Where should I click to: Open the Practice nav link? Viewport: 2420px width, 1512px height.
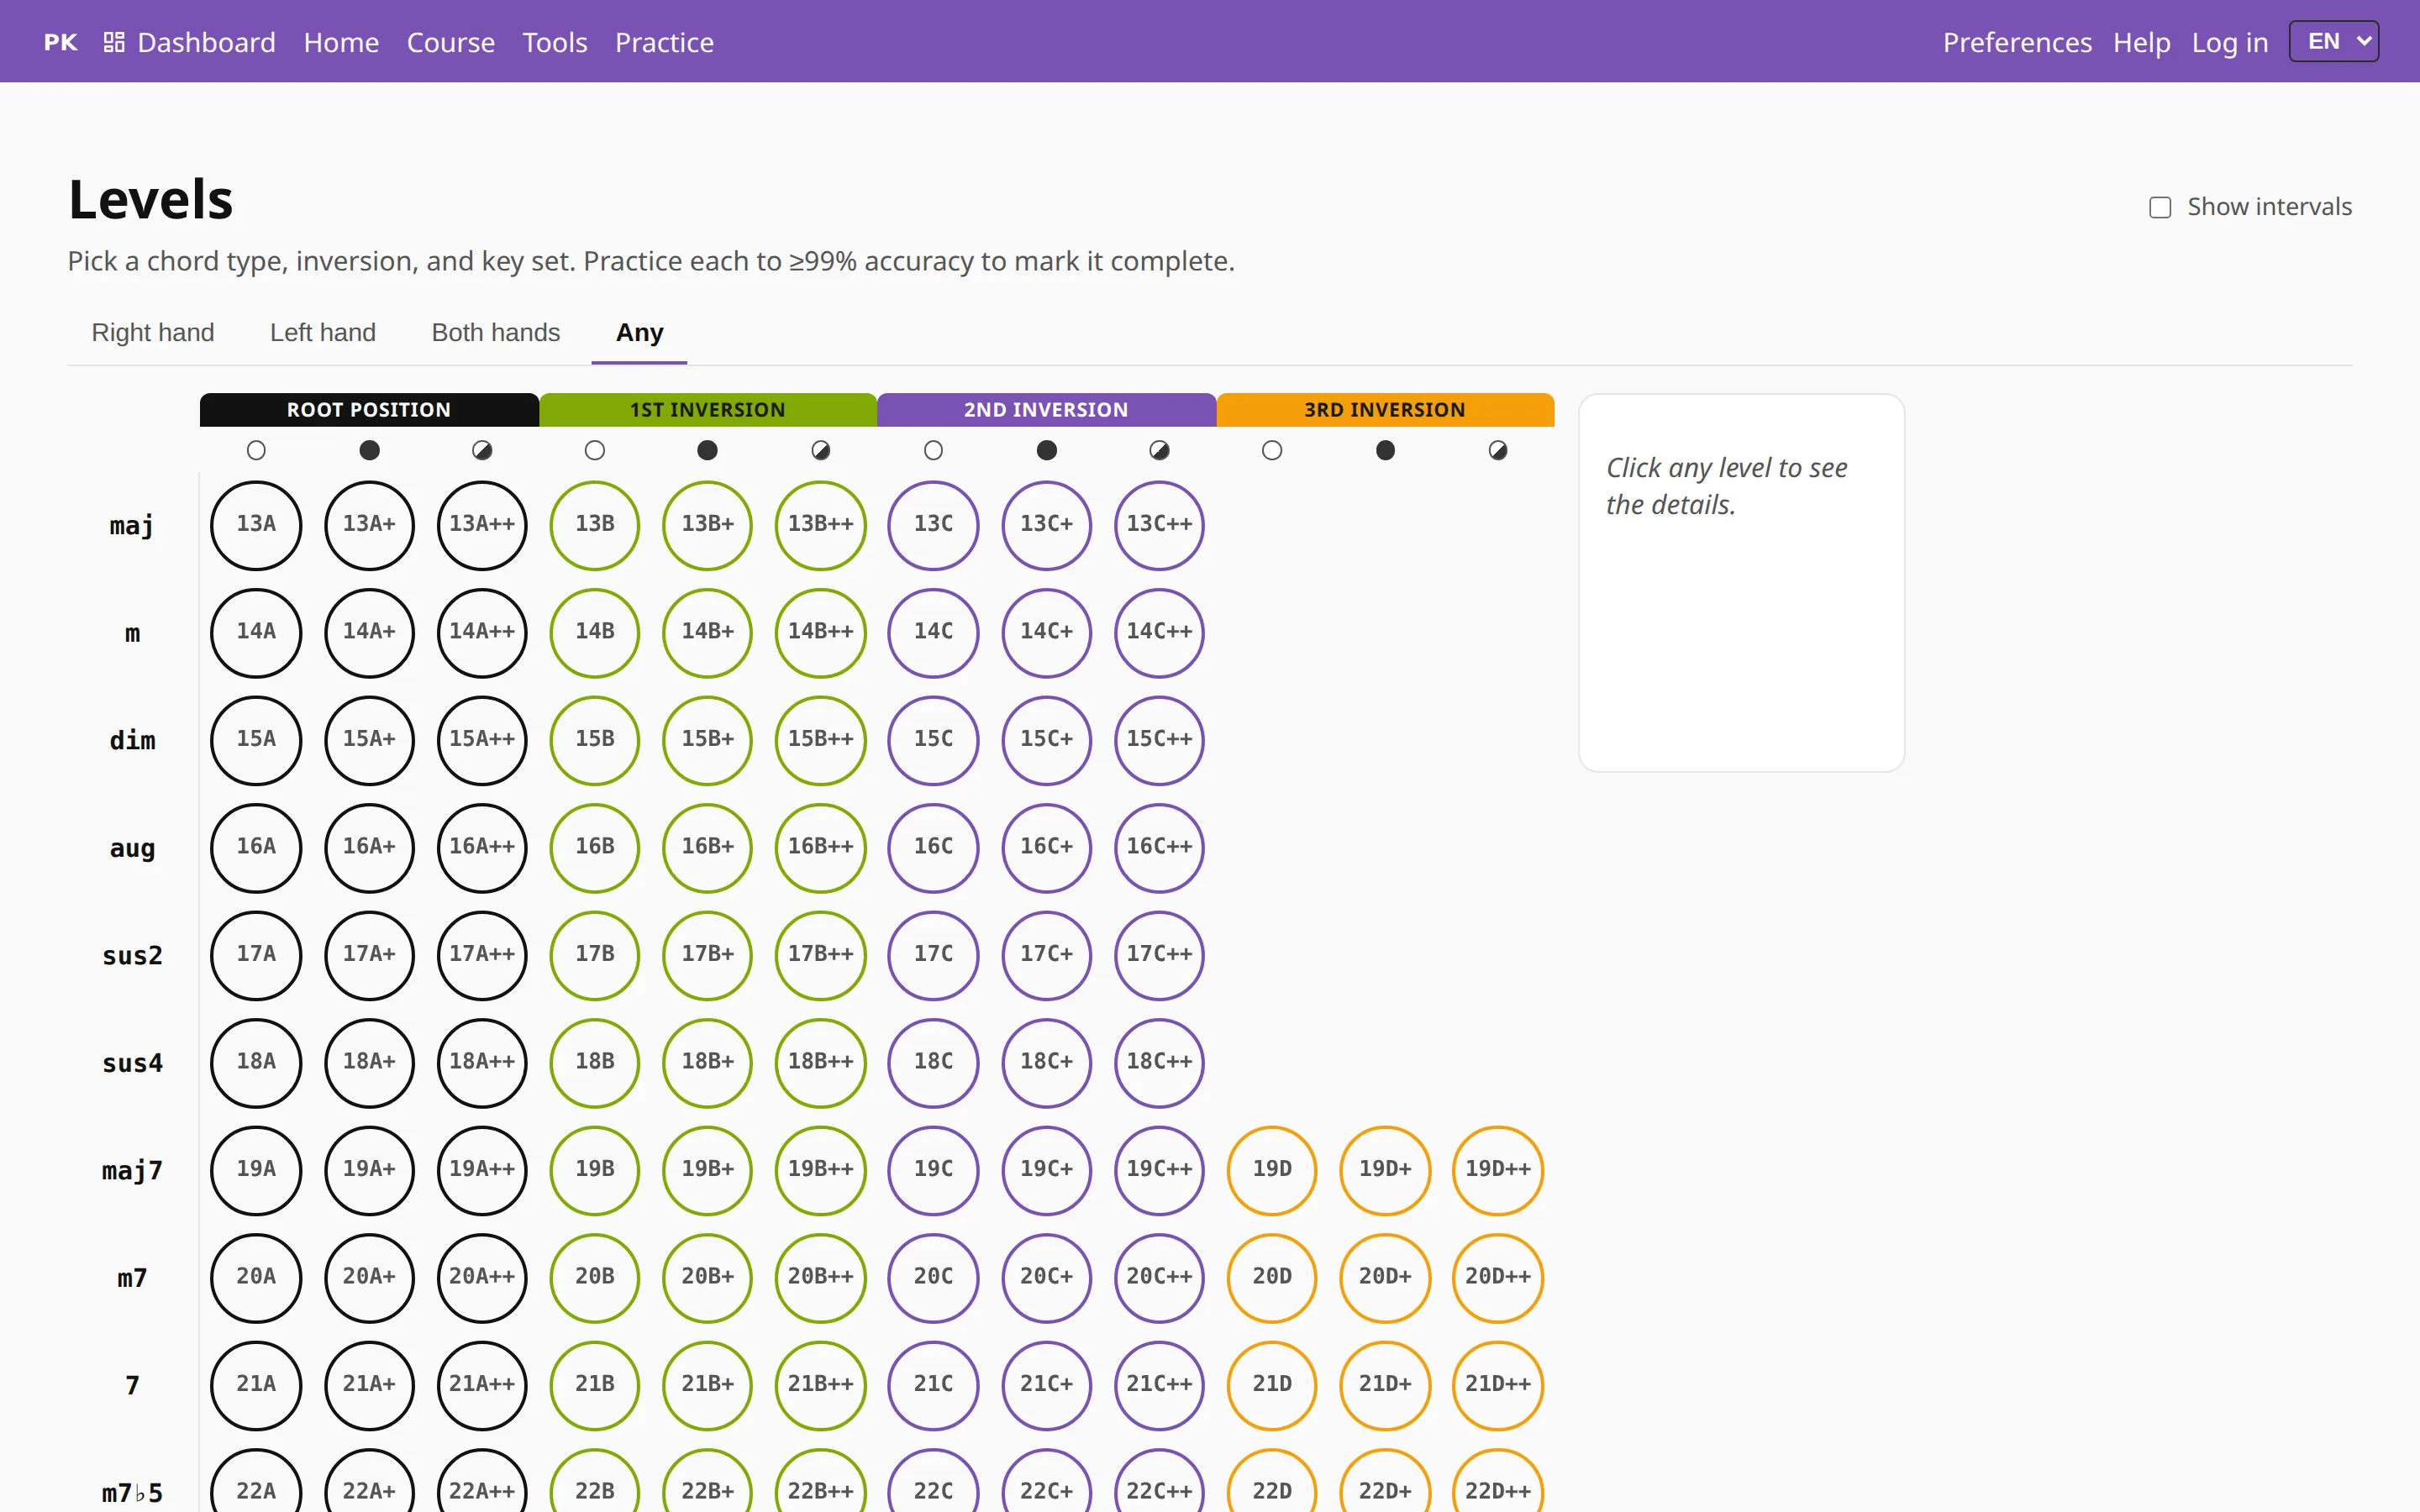(x=664, y=42)
